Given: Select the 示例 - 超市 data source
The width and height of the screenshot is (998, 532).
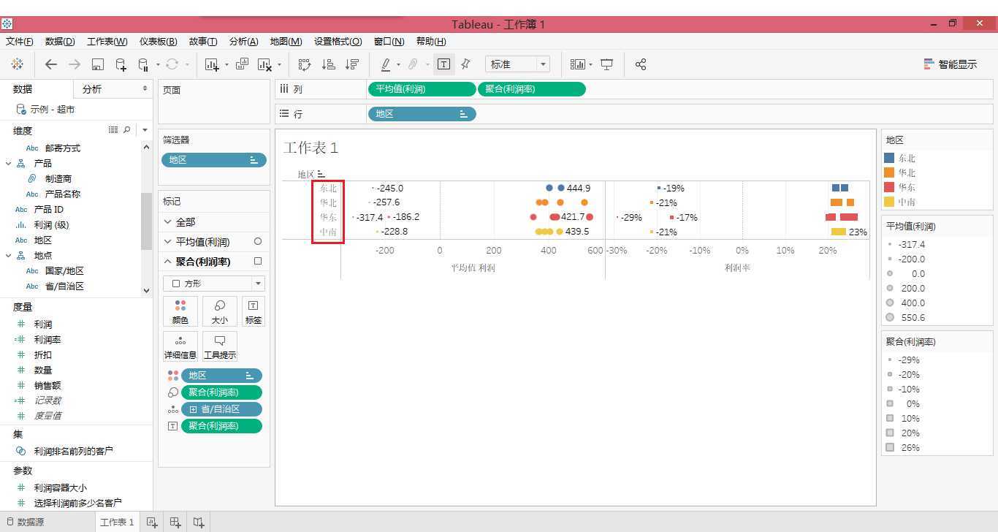Looking at the screenshot, I should [x=53, y=109].
